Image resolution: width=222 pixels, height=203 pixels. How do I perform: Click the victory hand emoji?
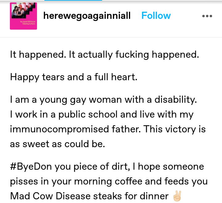[177, 196]
